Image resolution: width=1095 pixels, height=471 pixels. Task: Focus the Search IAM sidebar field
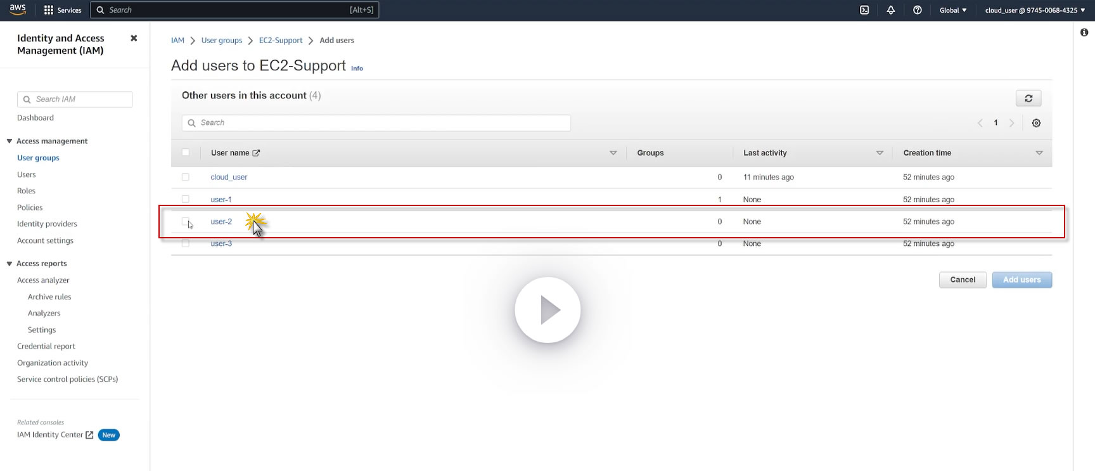[x=75, y=100]
